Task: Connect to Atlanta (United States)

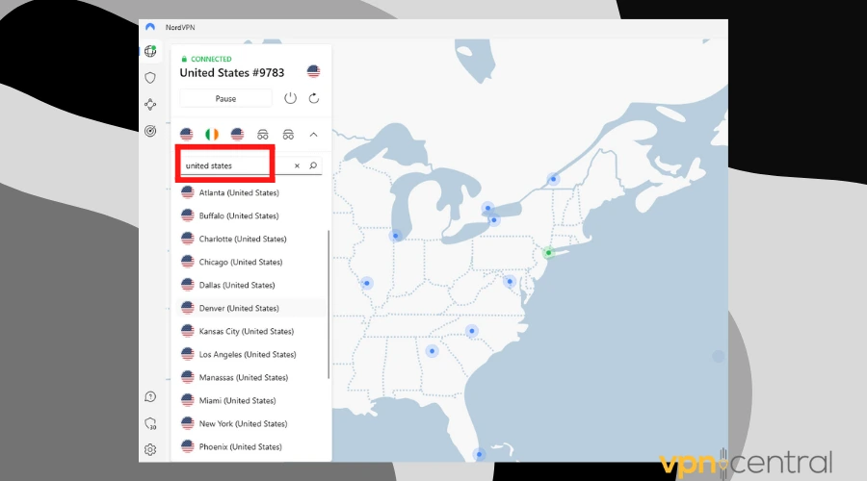Action: (250, 192)
